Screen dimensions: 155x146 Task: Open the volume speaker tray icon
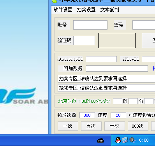pos(132,140)
